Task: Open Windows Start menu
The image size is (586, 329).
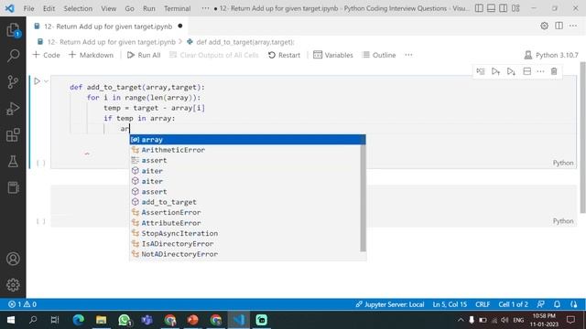Action: 11,320
